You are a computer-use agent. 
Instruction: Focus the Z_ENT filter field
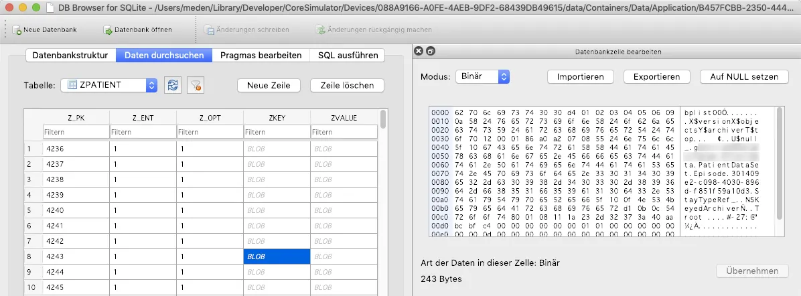point(143,132)
